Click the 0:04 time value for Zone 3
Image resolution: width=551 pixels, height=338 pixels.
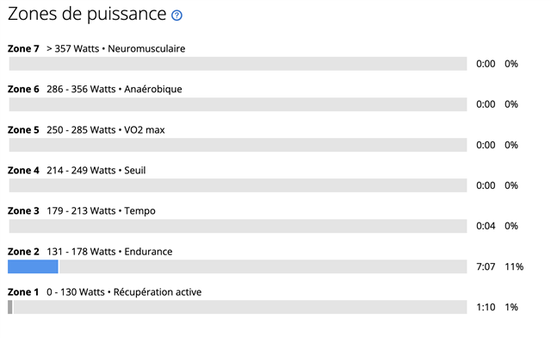486,226
